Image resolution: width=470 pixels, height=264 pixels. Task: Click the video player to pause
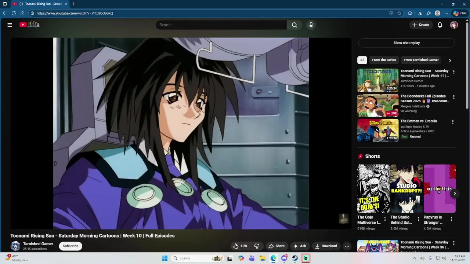181,133
